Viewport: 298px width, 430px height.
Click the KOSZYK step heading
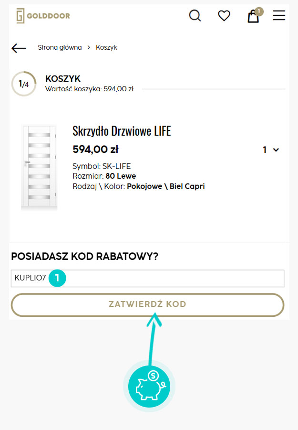[63, 79]
